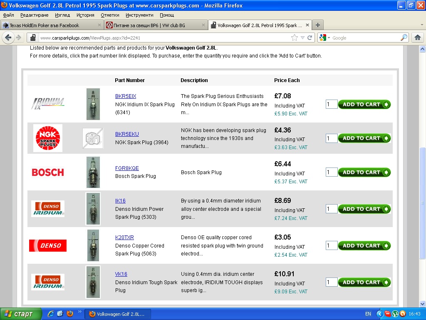Screen dimensions: 426x320
Task: Add the Bosch FGR8KQE plug to cart
Action: tap(364, 172)
